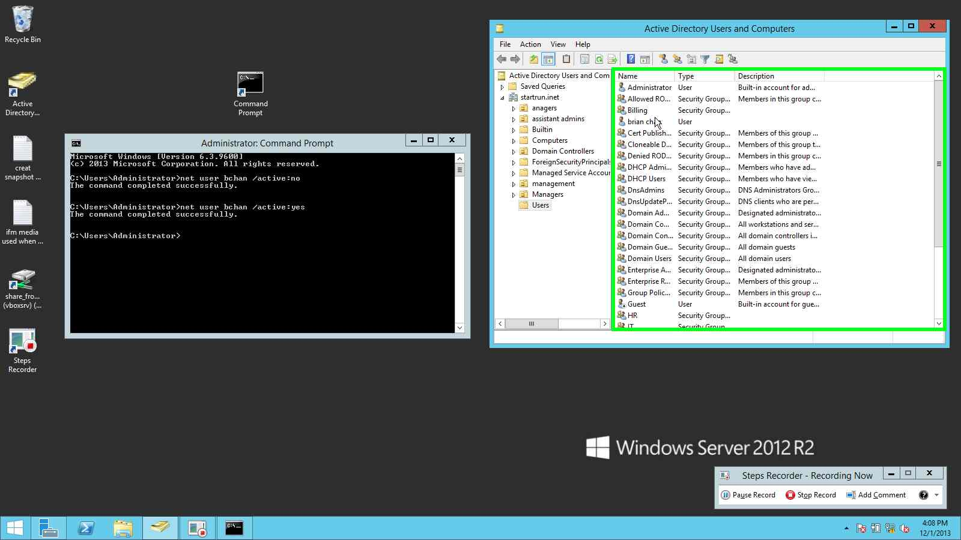Screen dimensions: 961x540
Task: Collapse the startrun.inet domain tree
Action: coord(503,97)
